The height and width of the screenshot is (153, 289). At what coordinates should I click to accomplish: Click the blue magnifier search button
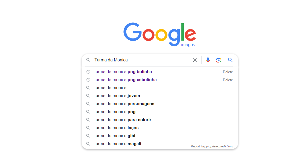tap(230, 60)
